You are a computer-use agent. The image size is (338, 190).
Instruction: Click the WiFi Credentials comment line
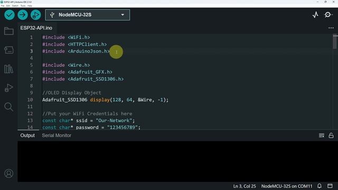click(87, 113)
